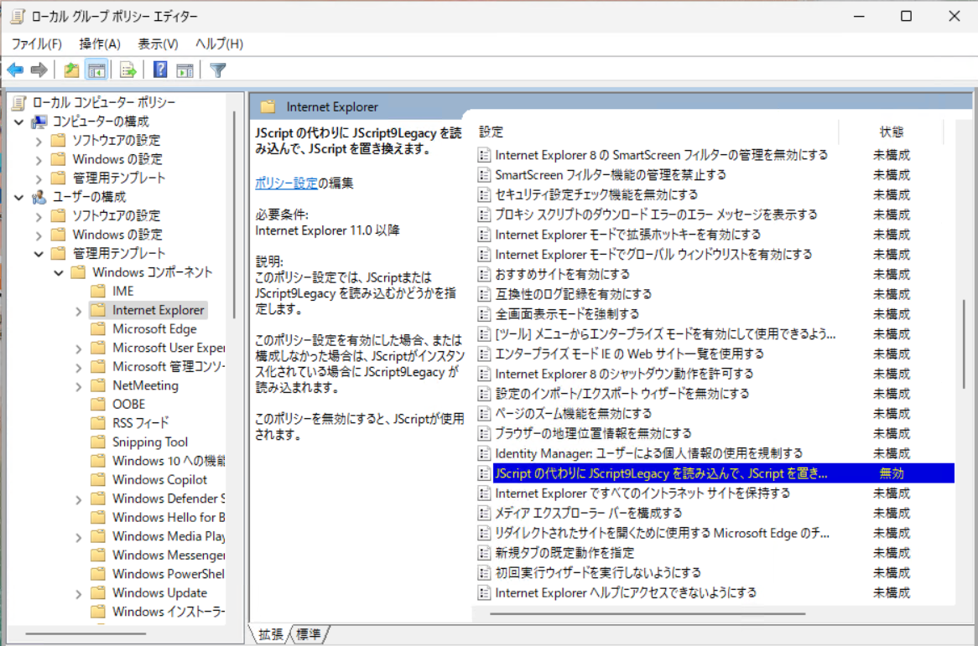Screen dimensions: 978x646
Task: Select "ブラウザーの地理位置情報を無効にする" policy
Action: coord(593,433)
